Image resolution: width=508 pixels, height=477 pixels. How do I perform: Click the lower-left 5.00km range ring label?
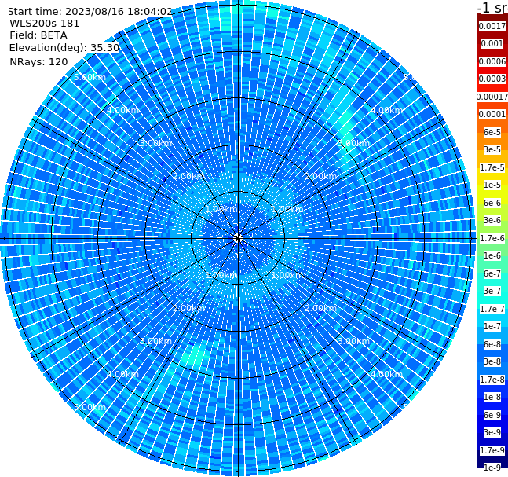pyautogui.click(x=90, y=407)
